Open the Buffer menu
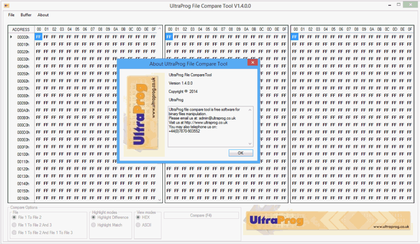 [26, 15]
